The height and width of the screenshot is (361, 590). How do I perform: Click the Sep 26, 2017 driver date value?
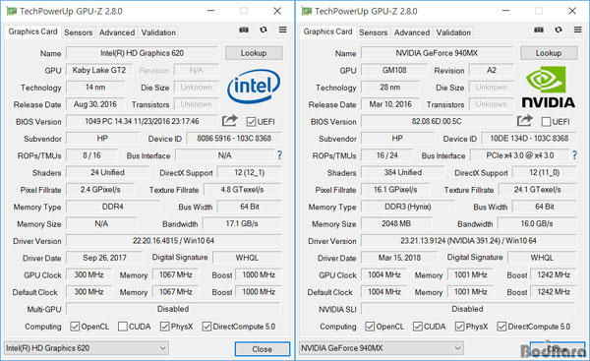click(x=104, y=258)
